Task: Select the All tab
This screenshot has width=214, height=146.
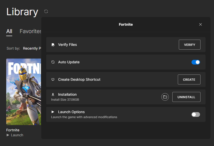Action: [9, 31]
